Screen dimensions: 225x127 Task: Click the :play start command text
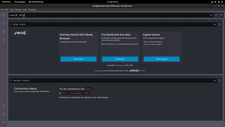pos(19,24)
